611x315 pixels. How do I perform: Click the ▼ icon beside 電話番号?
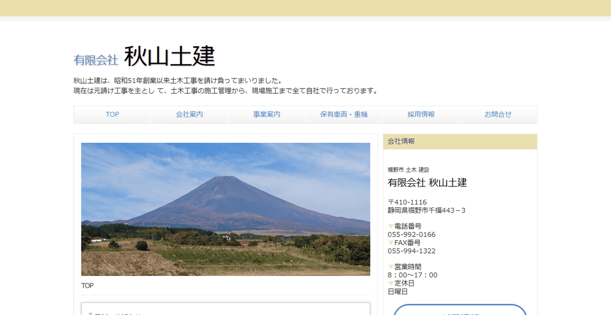pos(390,226)
